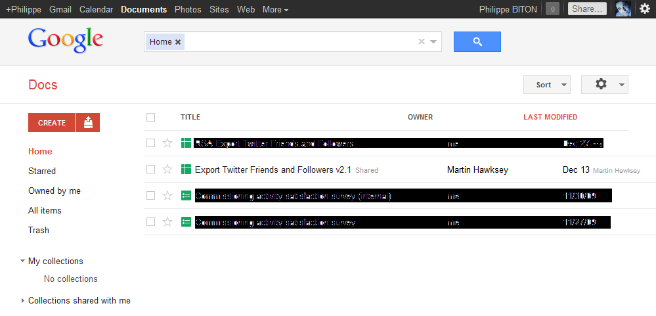Go to Gmail from top navigation
Screen dimensions: 656x316
(x=60, y=9)
